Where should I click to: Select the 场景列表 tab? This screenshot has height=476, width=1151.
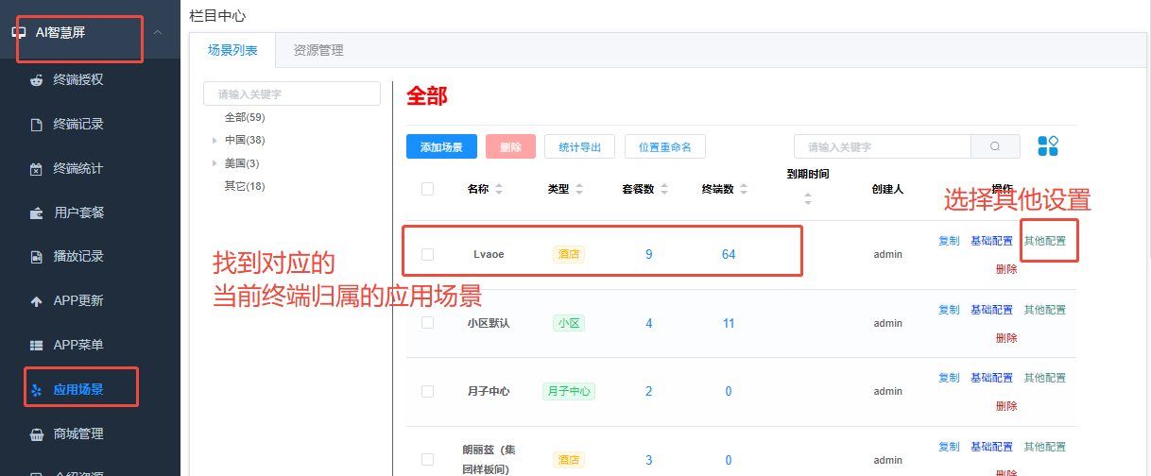click(232, 50)
